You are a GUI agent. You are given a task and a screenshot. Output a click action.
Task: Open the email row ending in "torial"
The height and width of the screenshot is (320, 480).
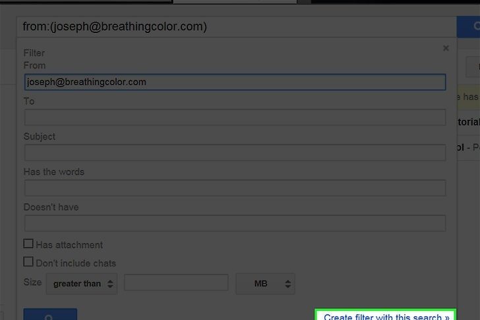coord(468,121)
